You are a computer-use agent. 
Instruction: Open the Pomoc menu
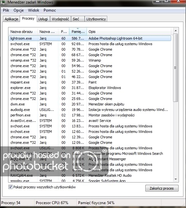point(49,10)
